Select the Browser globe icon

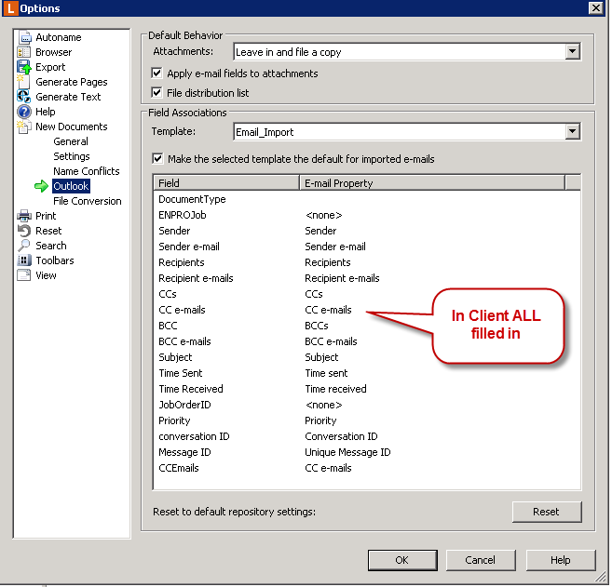[x=24, y=52]
